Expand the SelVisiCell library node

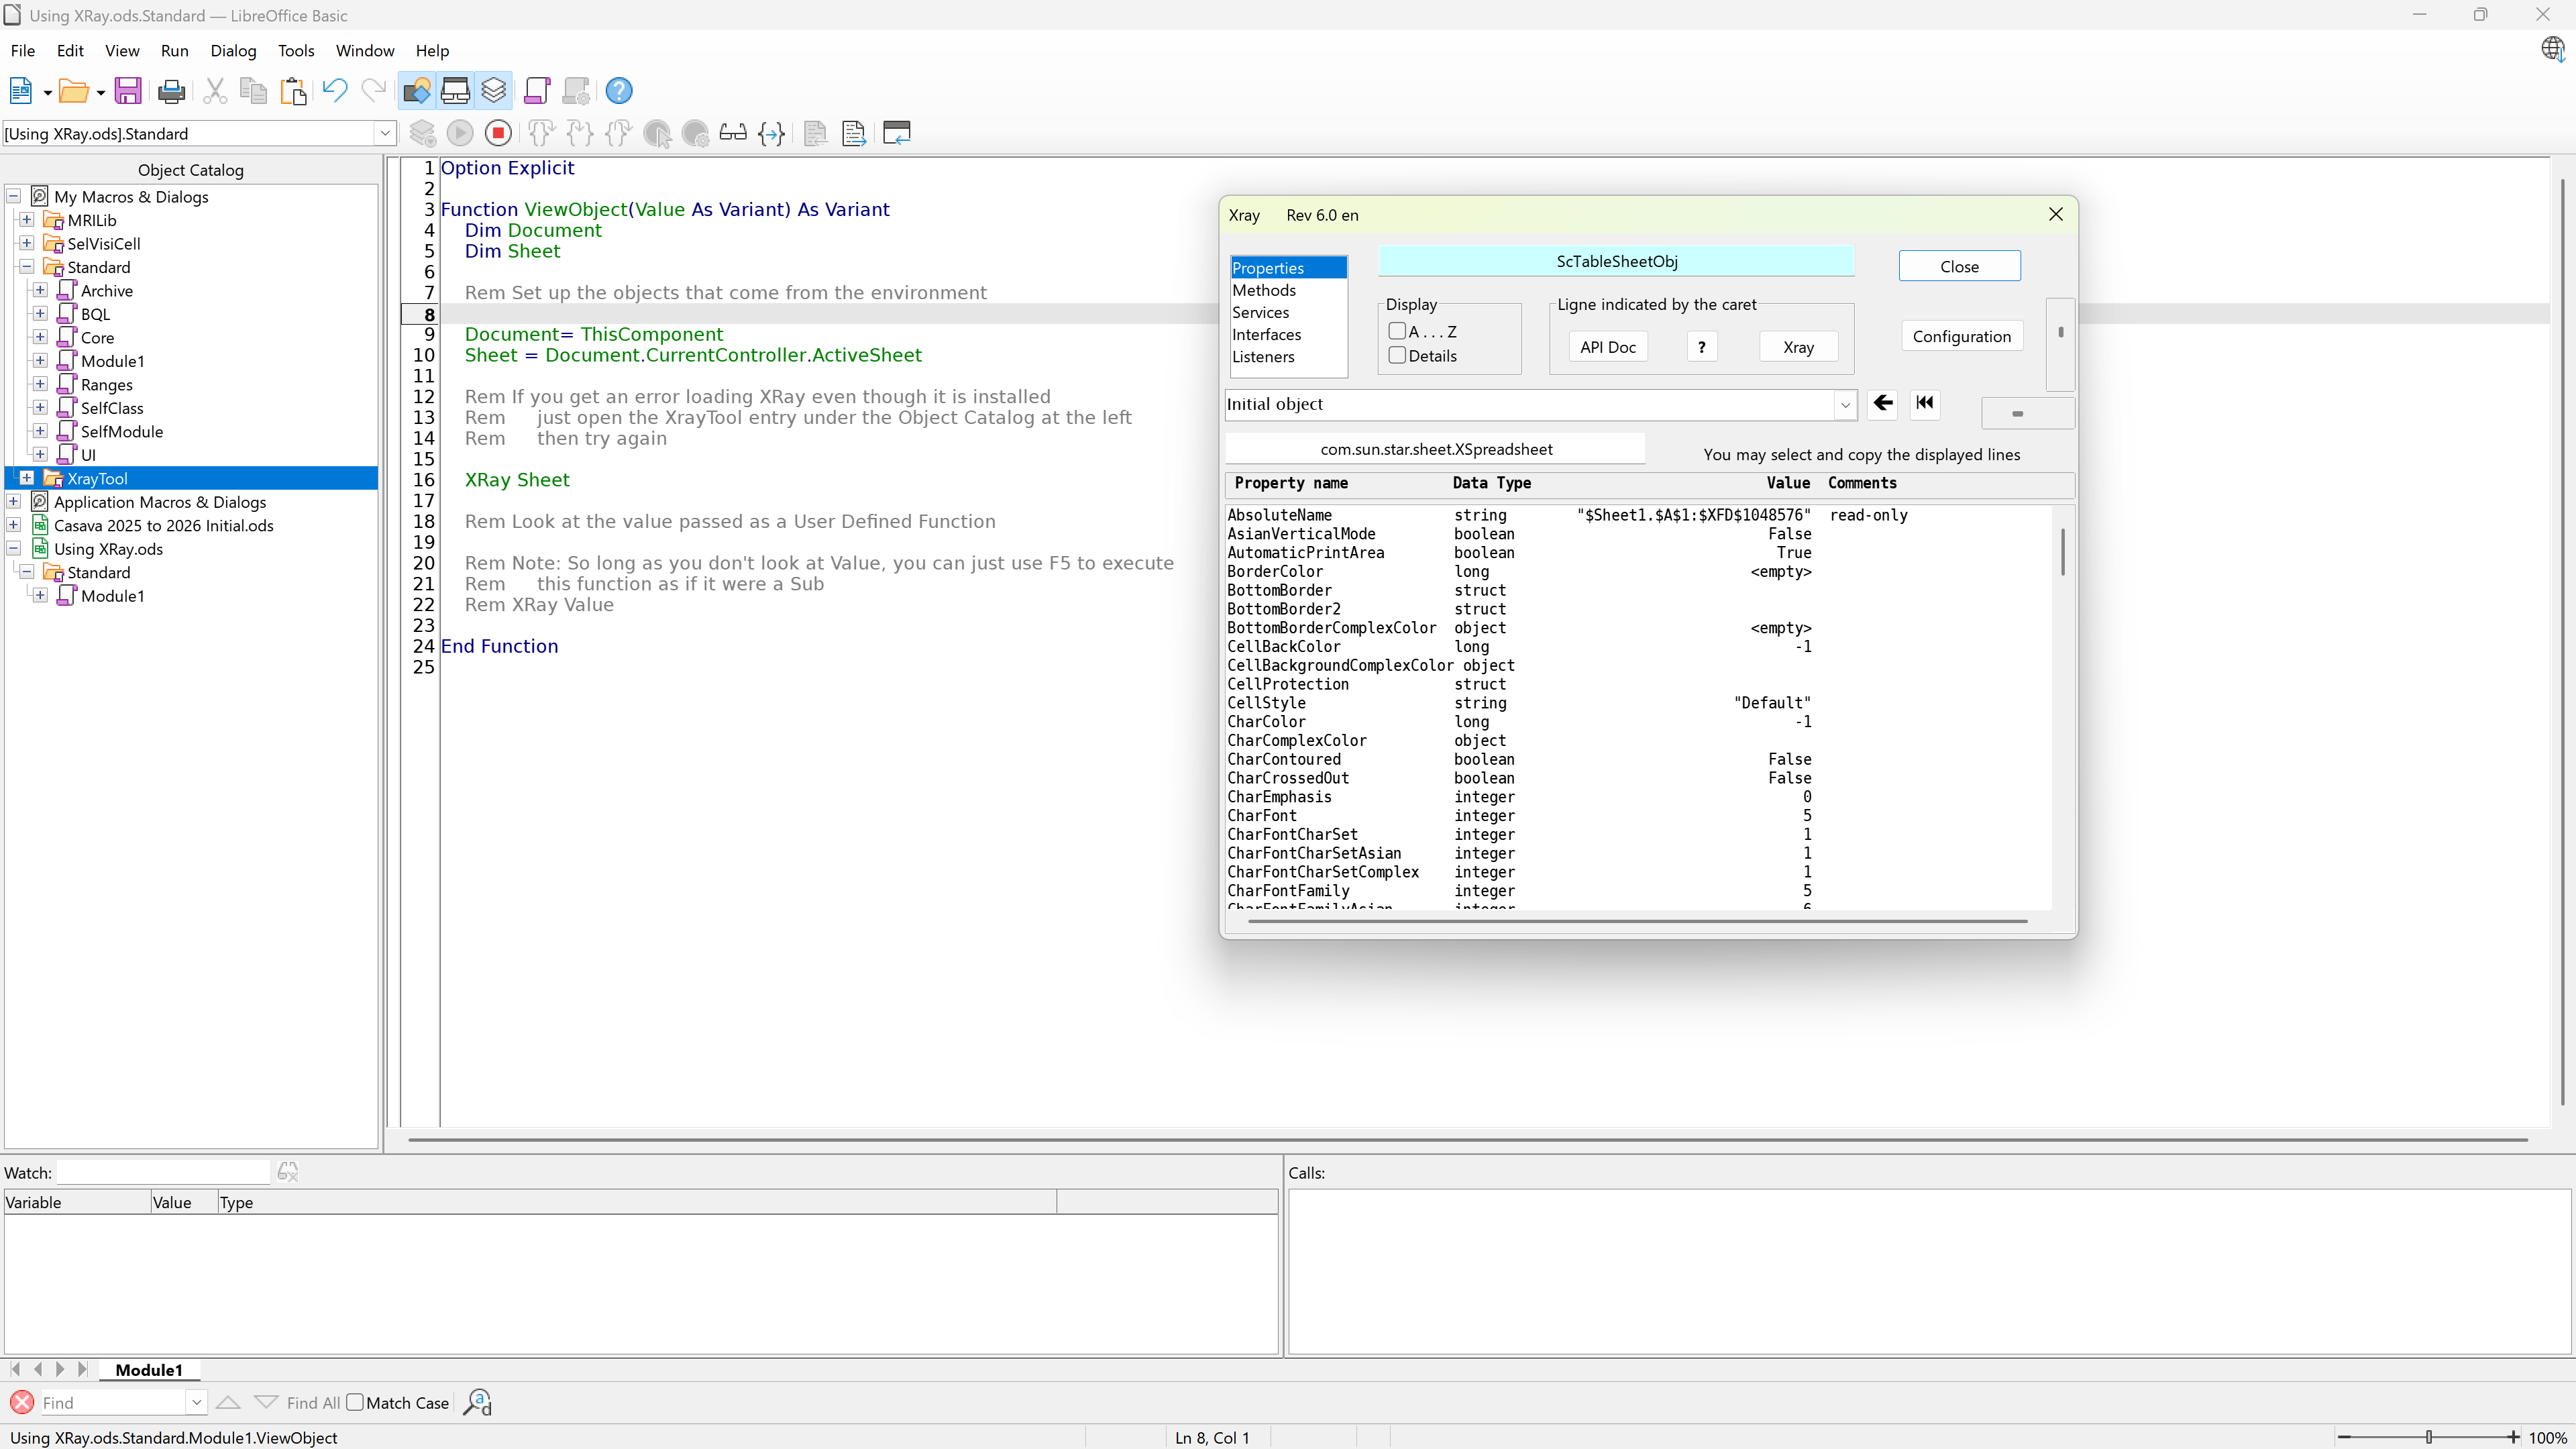27,243
